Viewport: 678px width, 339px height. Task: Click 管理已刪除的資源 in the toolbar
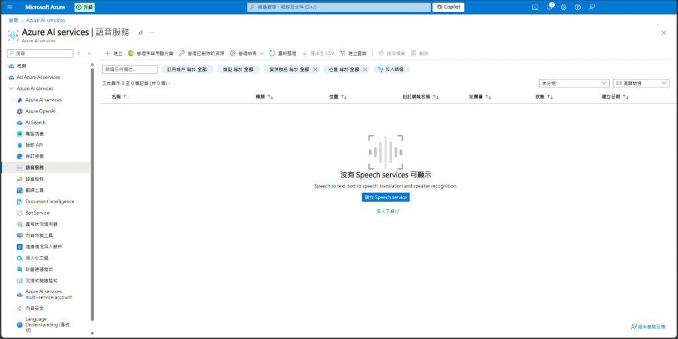[201, 53]
